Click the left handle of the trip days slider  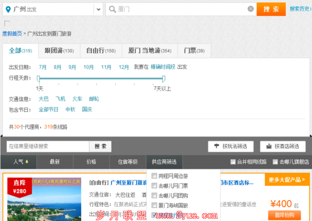click(39, 79)
